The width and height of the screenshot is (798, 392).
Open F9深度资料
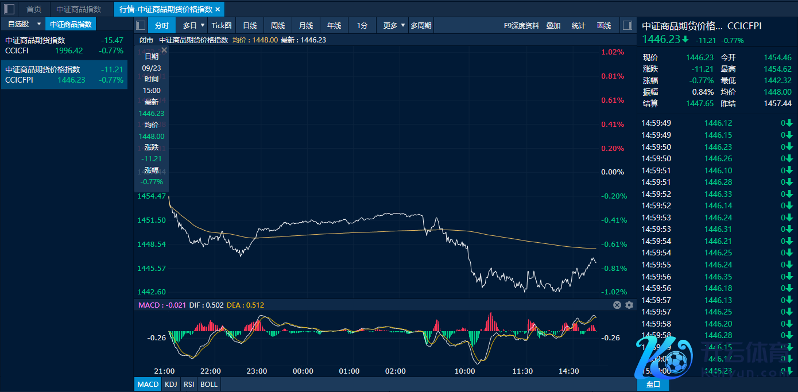[x=521, y=25]
